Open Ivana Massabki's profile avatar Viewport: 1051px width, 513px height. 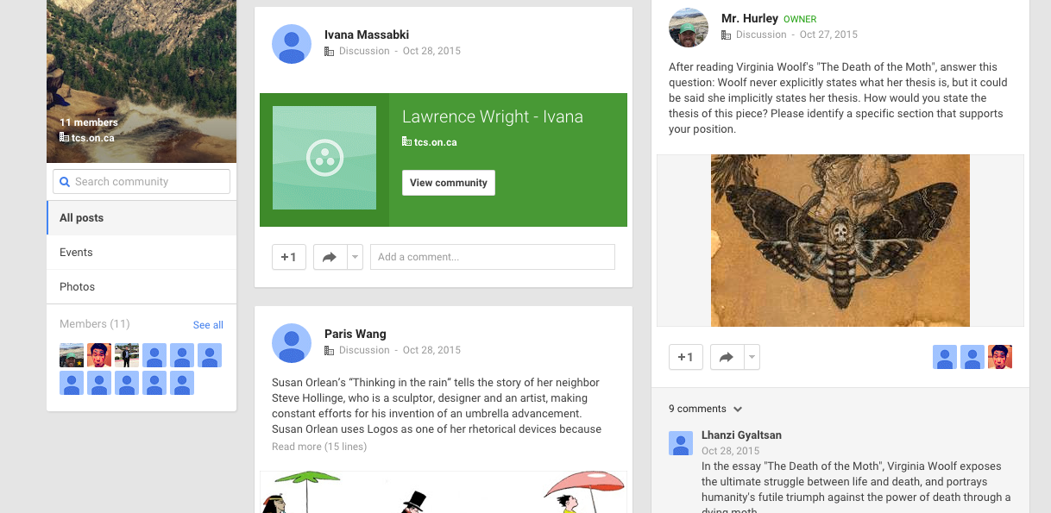point(292,44)
